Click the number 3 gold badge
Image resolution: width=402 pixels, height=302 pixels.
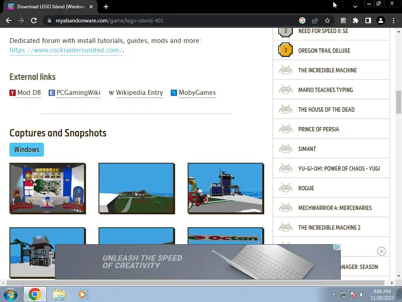point(286,50)
